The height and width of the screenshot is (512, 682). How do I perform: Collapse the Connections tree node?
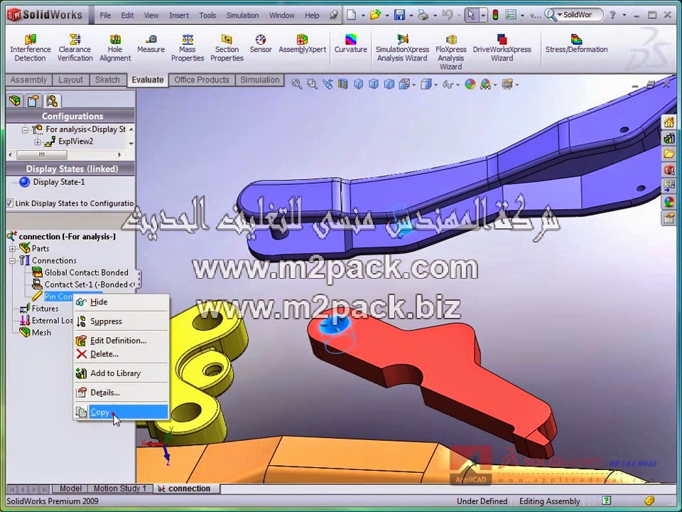13,261
